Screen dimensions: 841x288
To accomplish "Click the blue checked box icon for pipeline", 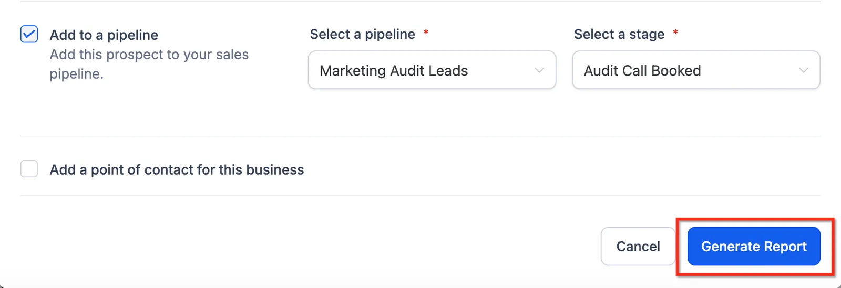I will (29, 34).
